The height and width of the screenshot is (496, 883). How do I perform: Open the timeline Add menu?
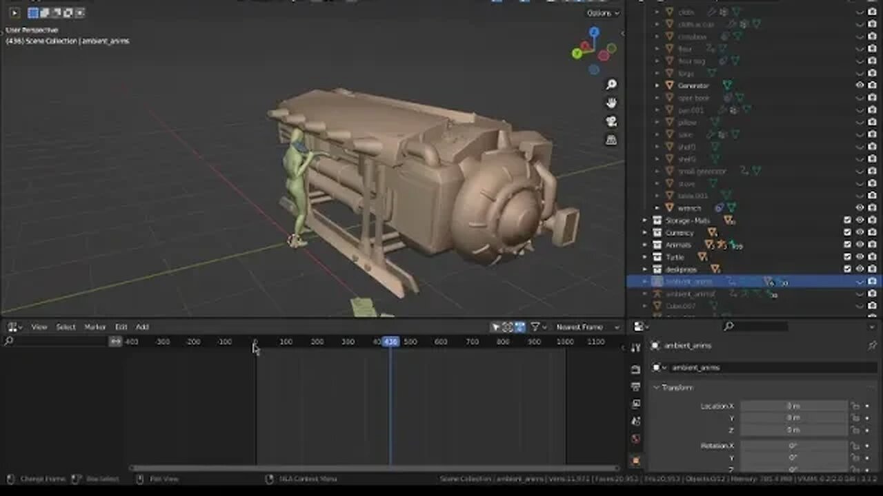[x=142, y=327]
